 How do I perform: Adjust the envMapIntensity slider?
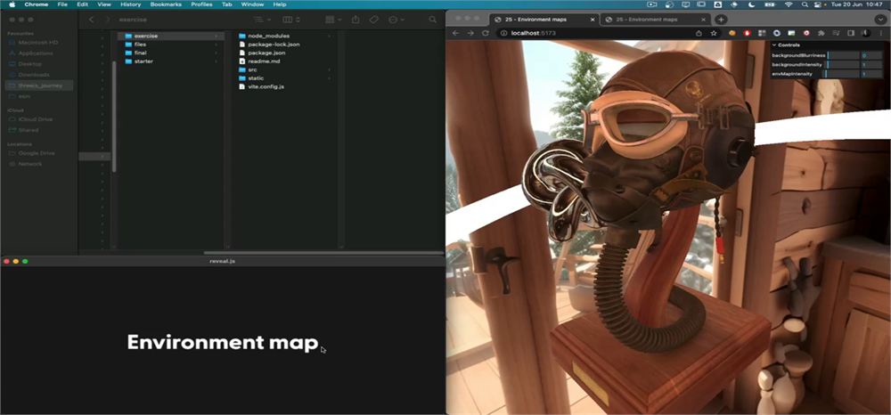tap(842, 74)
